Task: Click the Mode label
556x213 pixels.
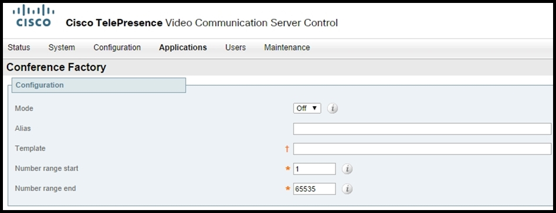Action: [x=24, y=109]
